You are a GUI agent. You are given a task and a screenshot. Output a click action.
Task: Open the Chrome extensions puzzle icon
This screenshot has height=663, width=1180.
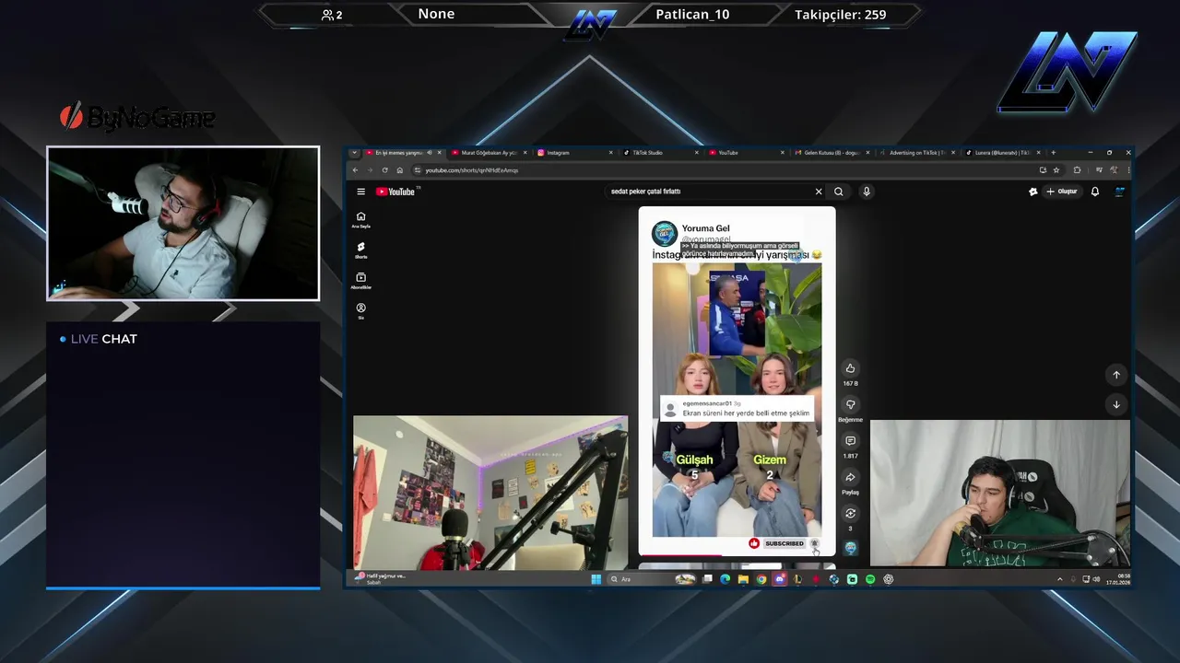pyautogui.click(x=1077, y=170)
